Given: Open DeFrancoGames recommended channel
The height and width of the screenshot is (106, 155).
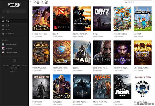Looking at the screenshot, I should 12,53.
